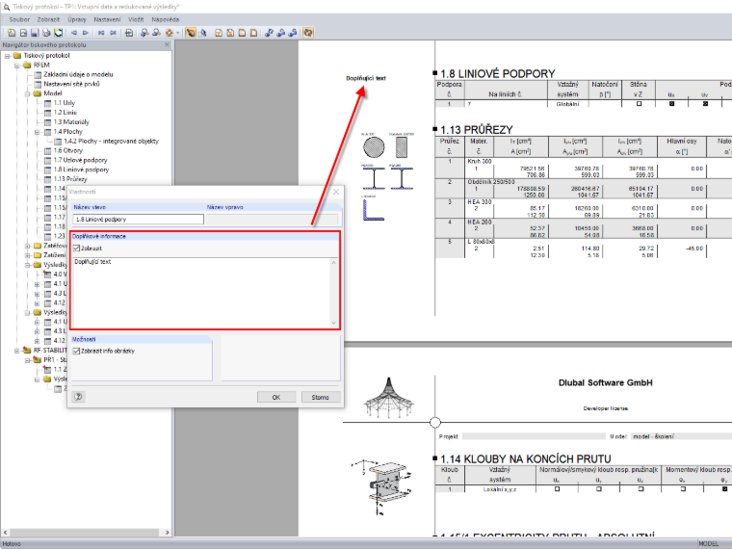Screen dimensions: 732x549
Task: Go to next page with right arrow icon
Action: point(86,33)
